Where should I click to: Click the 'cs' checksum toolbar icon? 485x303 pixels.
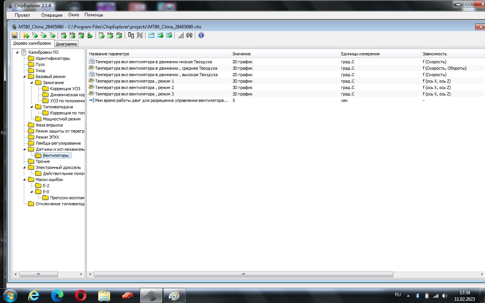pos(102,35)
